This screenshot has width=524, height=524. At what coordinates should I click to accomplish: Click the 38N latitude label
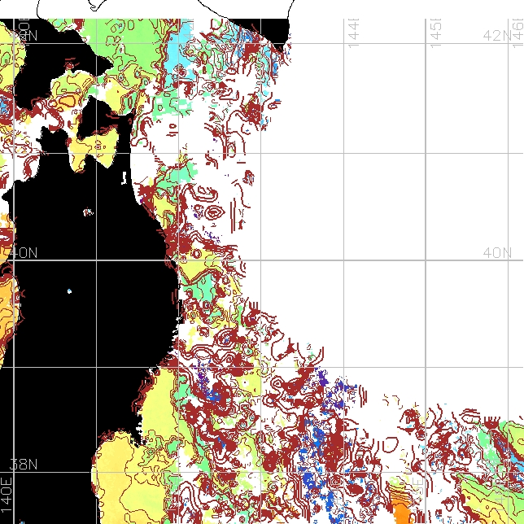click(24, 465)
